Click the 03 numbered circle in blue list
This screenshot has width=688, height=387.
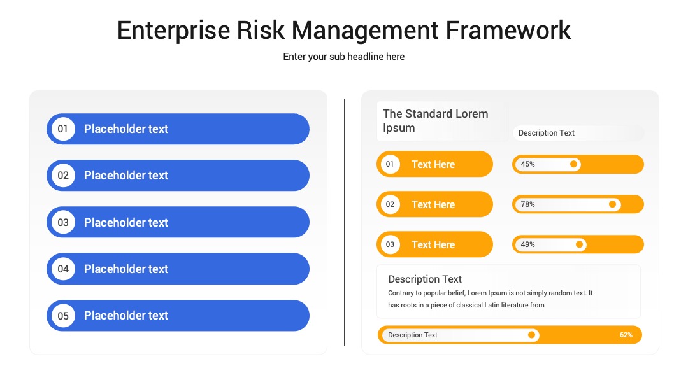pyautogui.click(x=63, y=222)
